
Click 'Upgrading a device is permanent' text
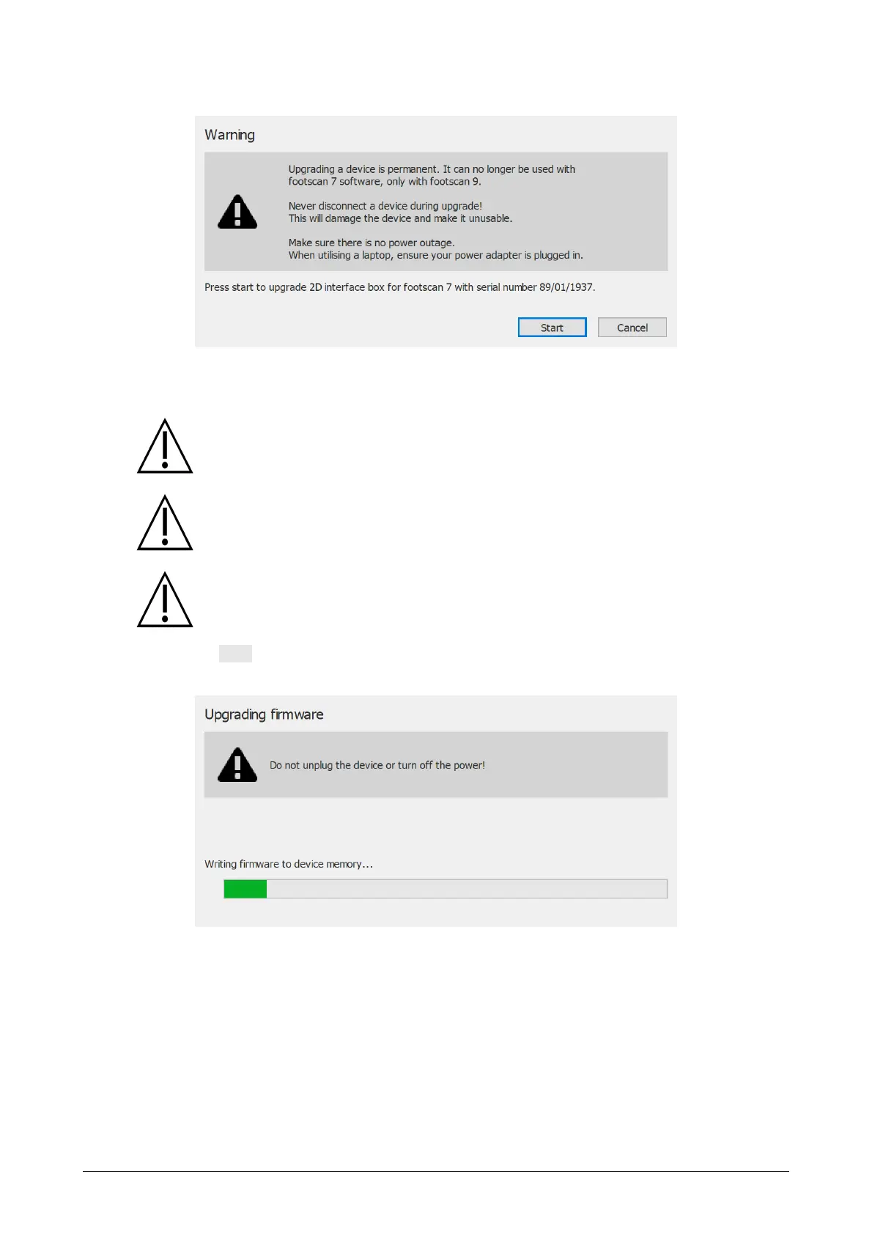(363, 169)
